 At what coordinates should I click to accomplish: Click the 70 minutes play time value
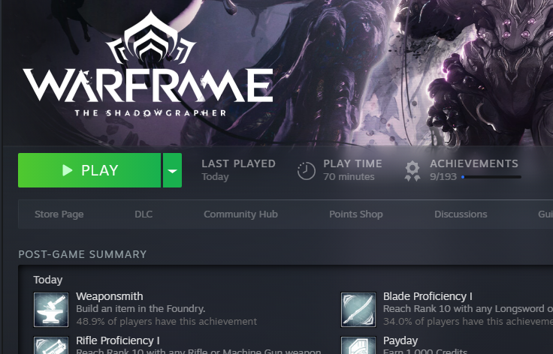click(x=349, y=177)
